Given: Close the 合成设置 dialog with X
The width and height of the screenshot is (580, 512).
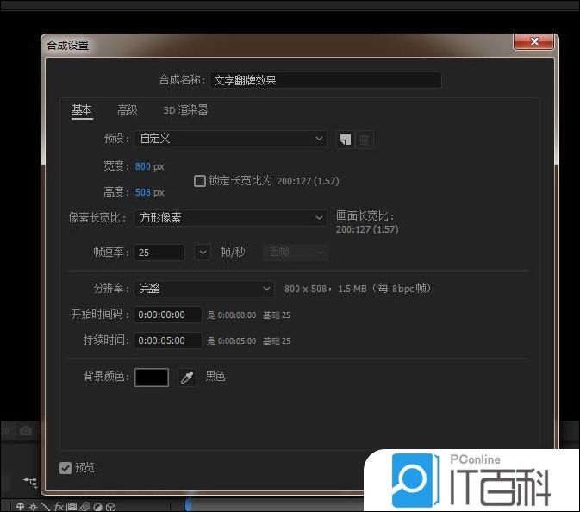Looking at the screenshot, I should point(533,41).
